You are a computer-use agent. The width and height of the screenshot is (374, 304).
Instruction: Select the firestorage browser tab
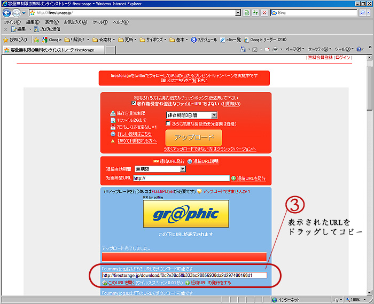(54, 50)
